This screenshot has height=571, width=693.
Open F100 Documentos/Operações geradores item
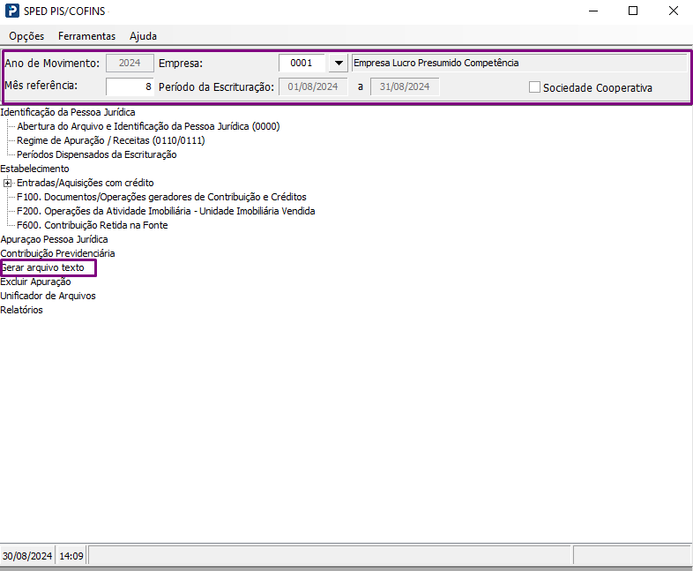[161, 198]
